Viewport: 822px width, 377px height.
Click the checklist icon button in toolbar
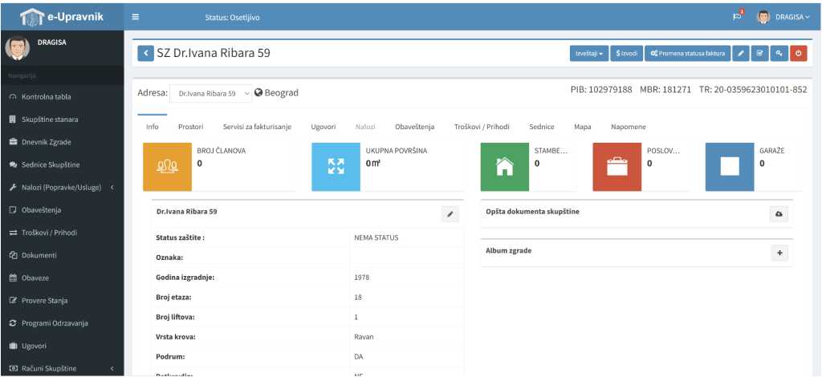pos(760,53)
